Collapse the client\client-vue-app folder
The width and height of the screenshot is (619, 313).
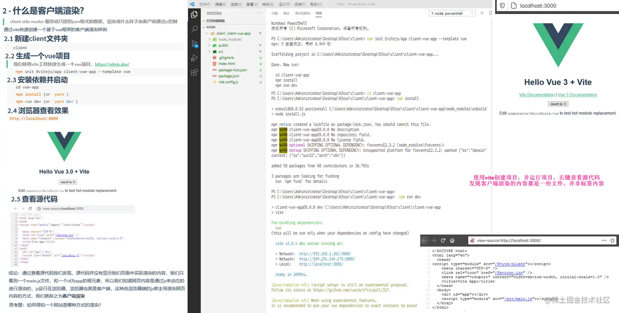click(233, 33)
